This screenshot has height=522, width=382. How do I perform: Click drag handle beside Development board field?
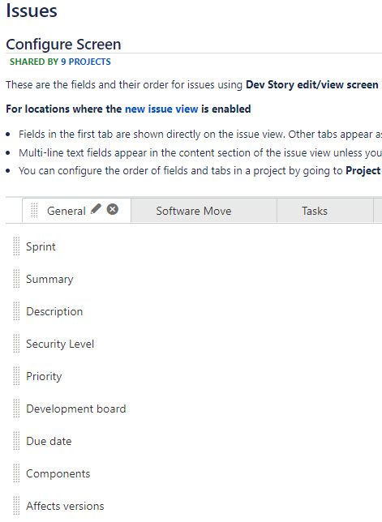pyautogui.click(x=16, y=409)
